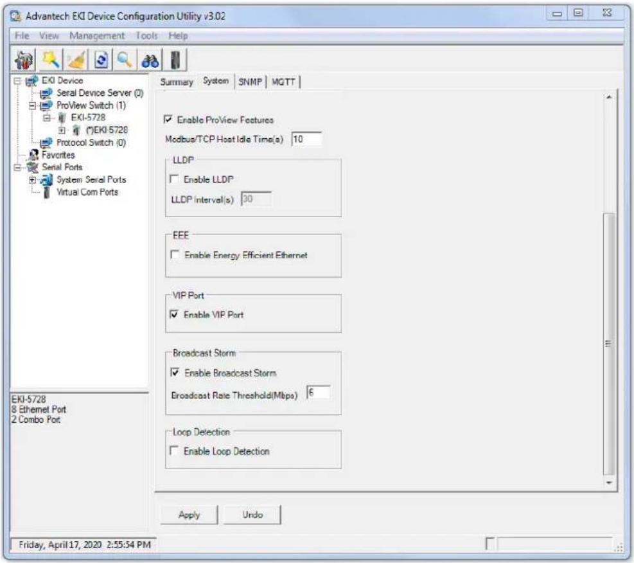
Task: Open the Management menu
Action: click(97, 35)
